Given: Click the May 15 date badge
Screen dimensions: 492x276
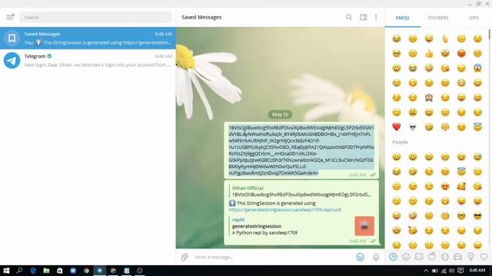Looking at the screenshot, I should click(280, 114).
